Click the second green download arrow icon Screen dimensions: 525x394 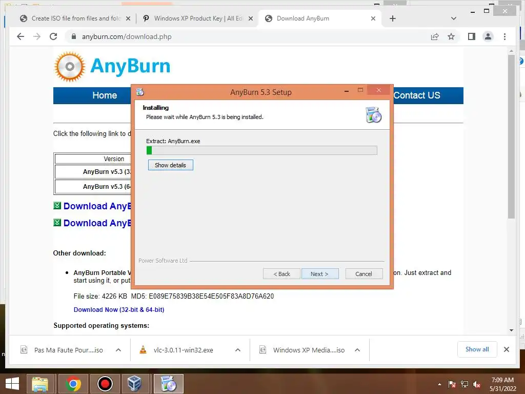57,223
